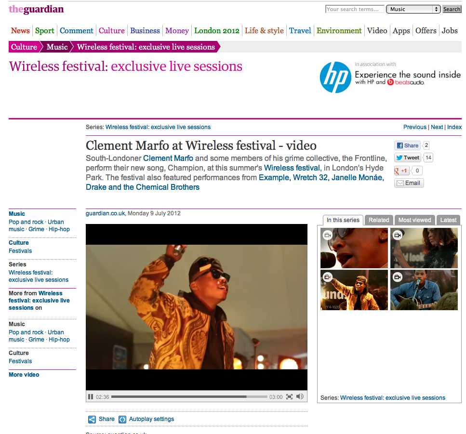Image resolution: width=466 pixels, height=434 pixels.
Task: Click the video progress bar
Action: coord(189,396)
